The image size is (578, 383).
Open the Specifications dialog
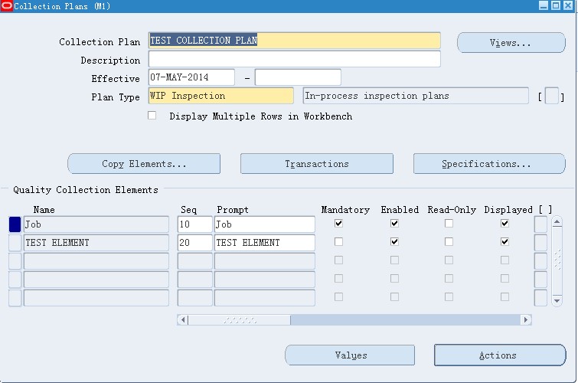click(486, 164)
